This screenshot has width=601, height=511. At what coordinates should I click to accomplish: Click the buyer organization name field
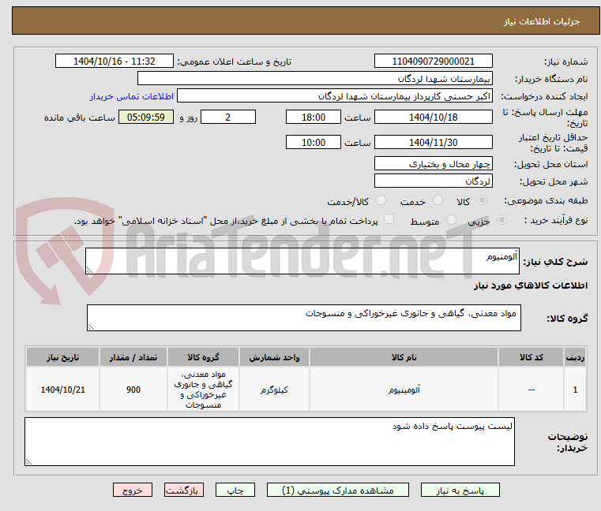314,79
